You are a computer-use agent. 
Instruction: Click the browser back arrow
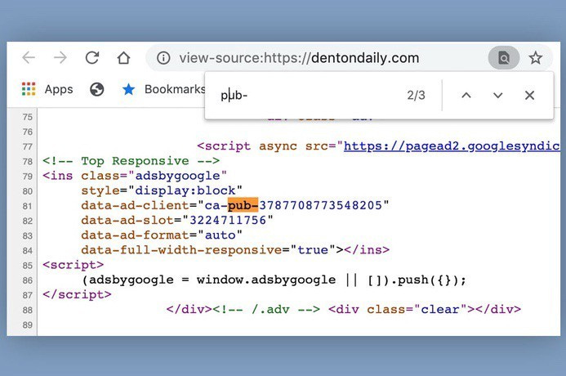tap(29, 57)
